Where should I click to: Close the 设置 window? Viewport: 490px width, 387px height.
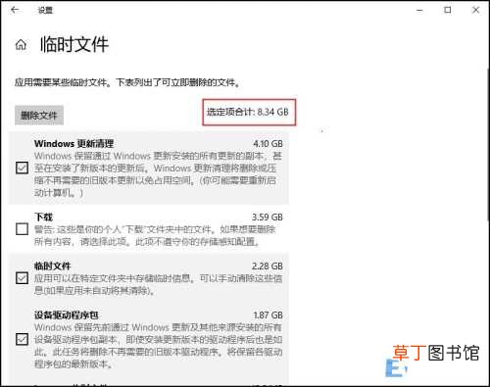click(476, 10)
